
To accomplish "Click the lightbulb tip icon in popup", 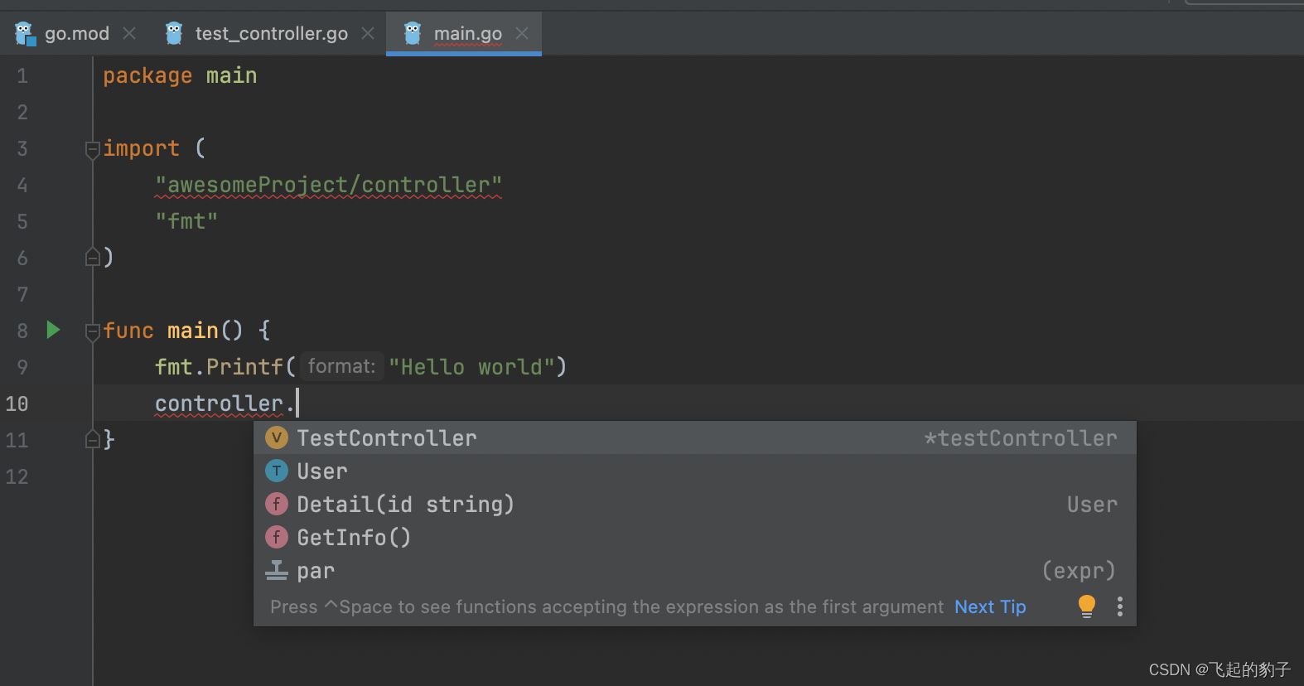I will [x=1087, y=606].
